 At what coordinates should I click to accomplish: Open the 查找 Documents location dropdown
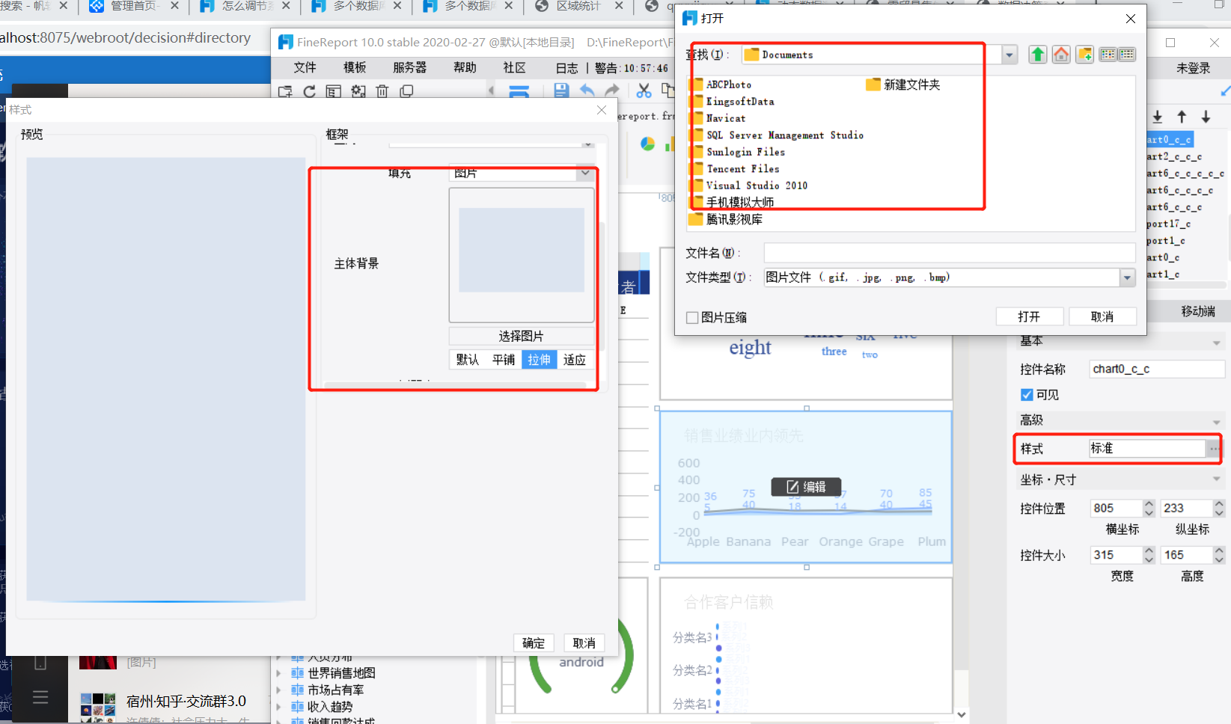pyautogui.click(x=1009, y=55)
